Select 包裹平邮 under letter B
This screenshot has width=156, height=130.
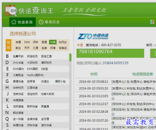coord(18,56)
